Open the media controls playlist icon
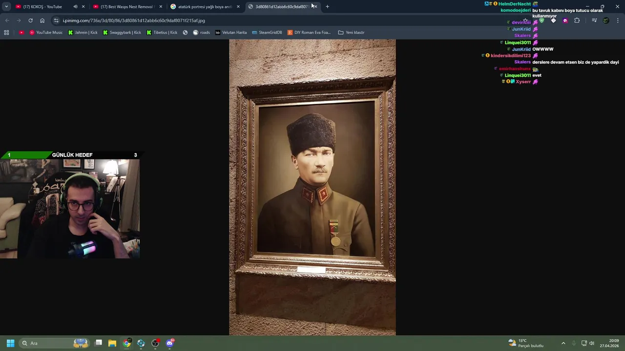Image resolution: width=625 pixels, height=351 pixels. tap(594, 20)
